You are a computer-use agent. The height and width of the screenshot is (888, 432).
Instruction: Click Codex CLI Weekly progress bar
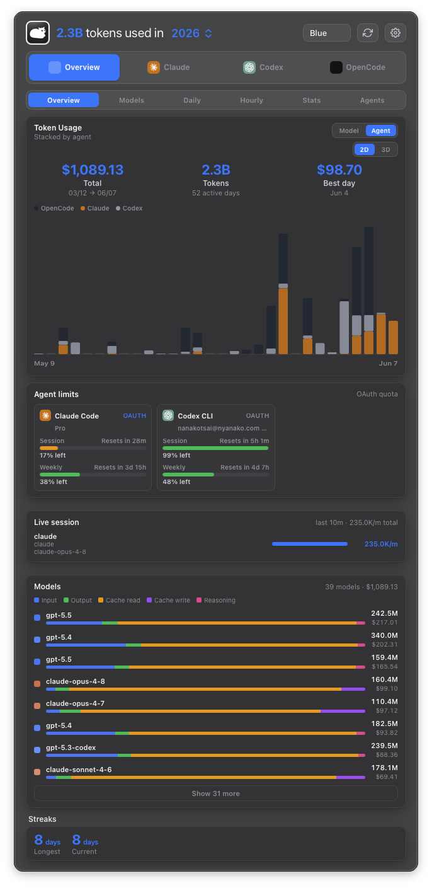click(215, 475)
